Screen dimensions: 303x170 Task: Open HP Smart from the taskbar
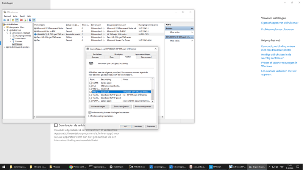point(216,167)
